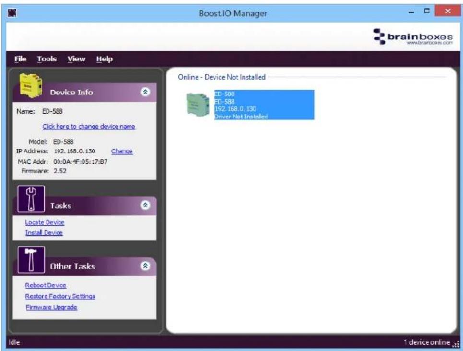
Task: Click 'Online - Device Not Installed' group header
Action: (222, 77)
